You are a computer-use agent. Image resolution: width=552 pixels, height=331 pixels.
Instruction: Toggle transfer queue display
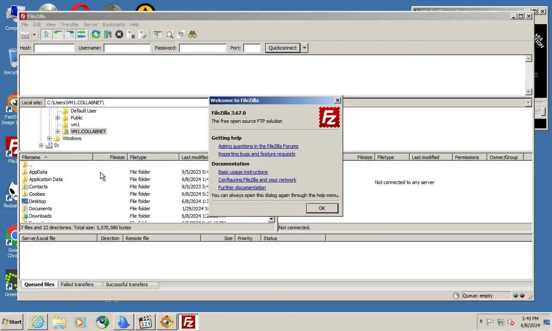pyautogui.click(x=81, y=34)
